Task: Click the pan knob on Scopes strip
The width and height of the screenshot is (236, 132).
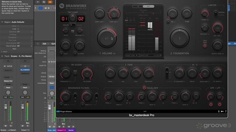Action: (8, 92)
